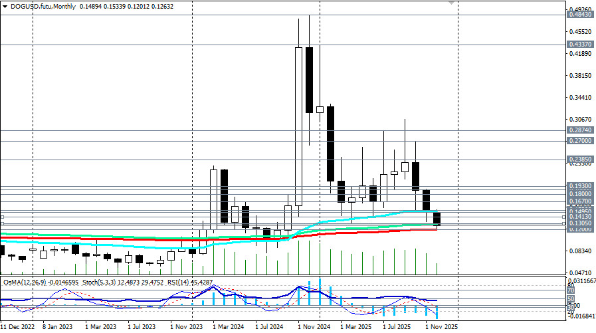Select lower square line handle on left edge

2,224
